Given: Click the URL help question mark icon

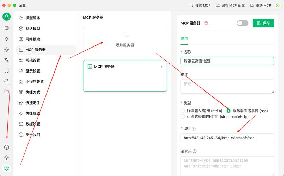Looking at the screenshot, I should point(193,129).
